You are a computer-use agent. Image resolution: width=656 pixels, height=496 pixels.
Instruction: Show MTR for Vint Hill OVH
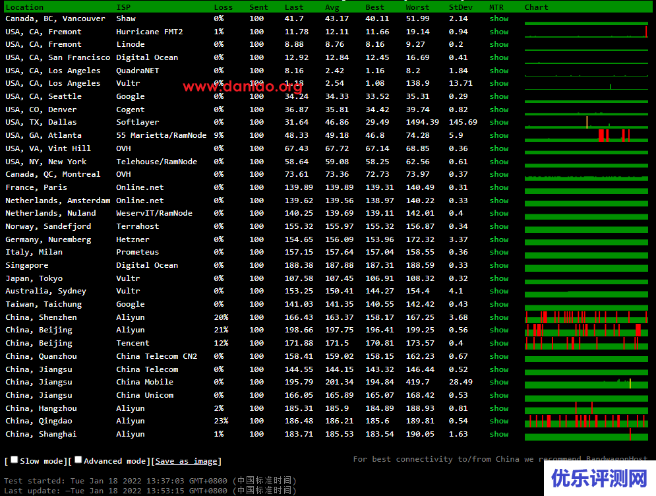pos(499,148)
